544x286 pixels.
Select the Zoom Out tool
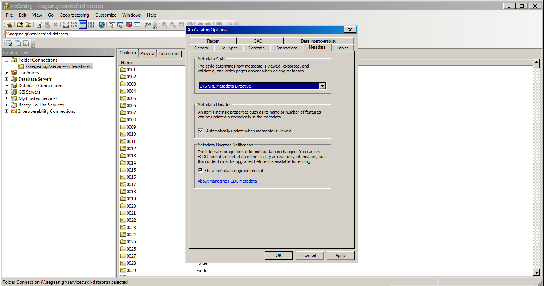[x=173, y=25]
